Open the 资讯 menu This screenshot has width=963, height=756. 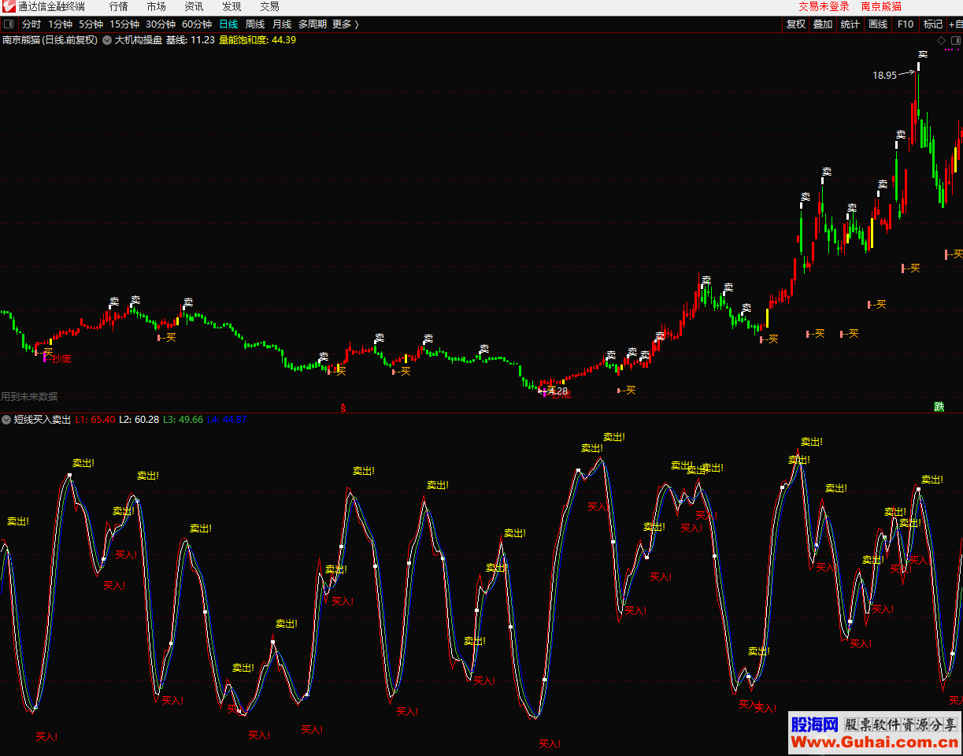point(194,6)
